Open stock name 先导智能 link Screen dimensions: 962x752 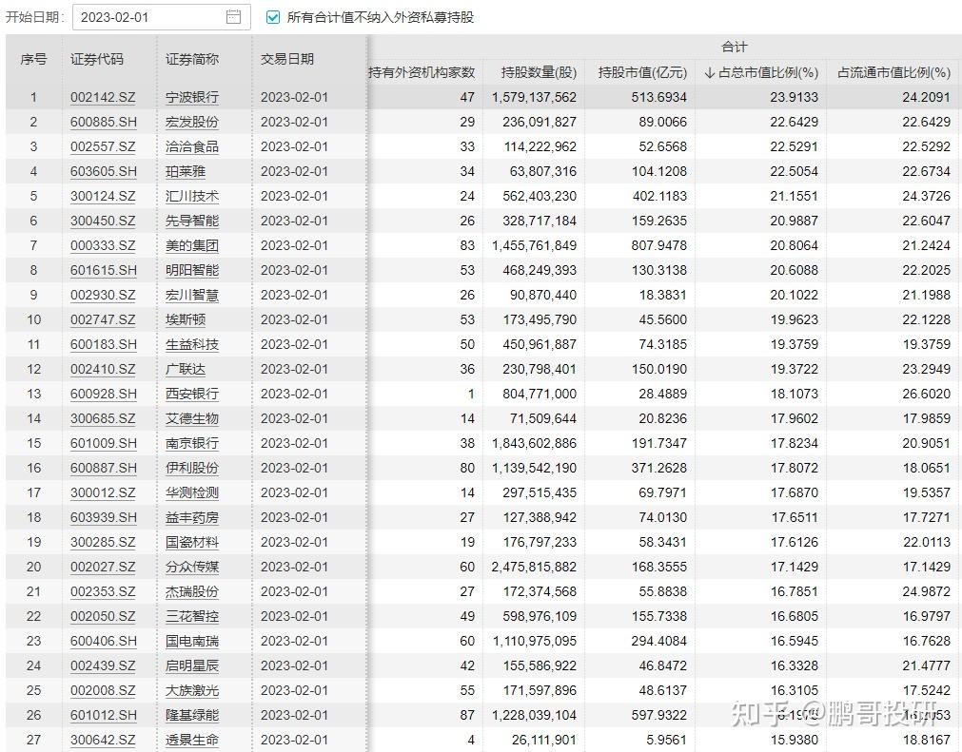pyautogui.click(x=192, y=221)
